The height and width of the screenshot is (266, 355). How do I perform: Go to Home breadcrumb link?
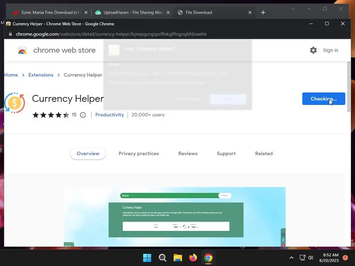(11, 75)
